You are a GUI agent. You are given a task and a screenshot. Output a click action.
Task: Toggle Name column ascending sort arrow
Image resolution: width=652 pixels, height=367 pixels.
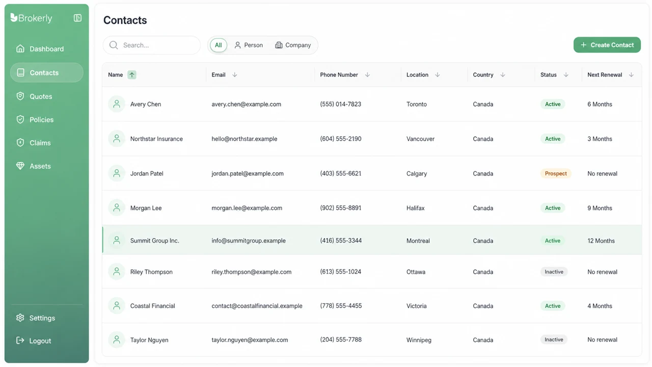(x=132, y=75)
